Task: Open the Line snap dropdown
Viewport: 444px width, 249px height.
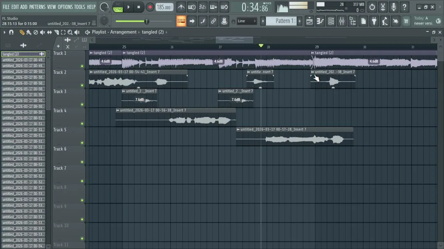Action: pos(247,21)
